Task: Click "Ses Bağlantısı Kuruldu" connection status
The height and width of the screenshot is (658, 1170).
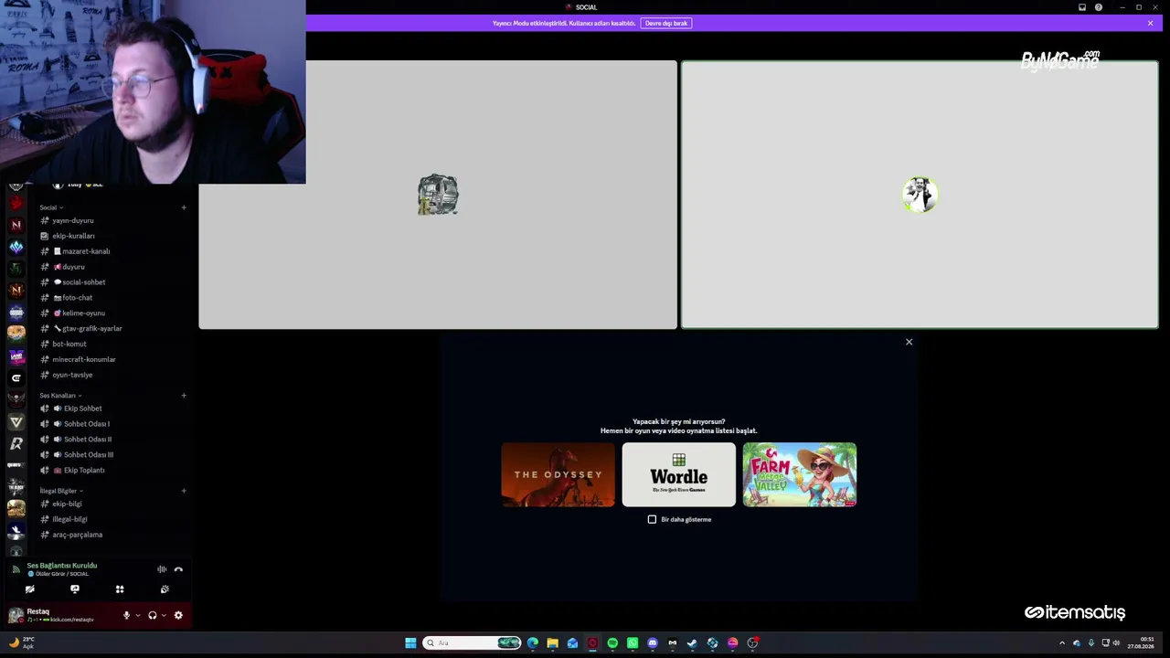Action: 61,566
